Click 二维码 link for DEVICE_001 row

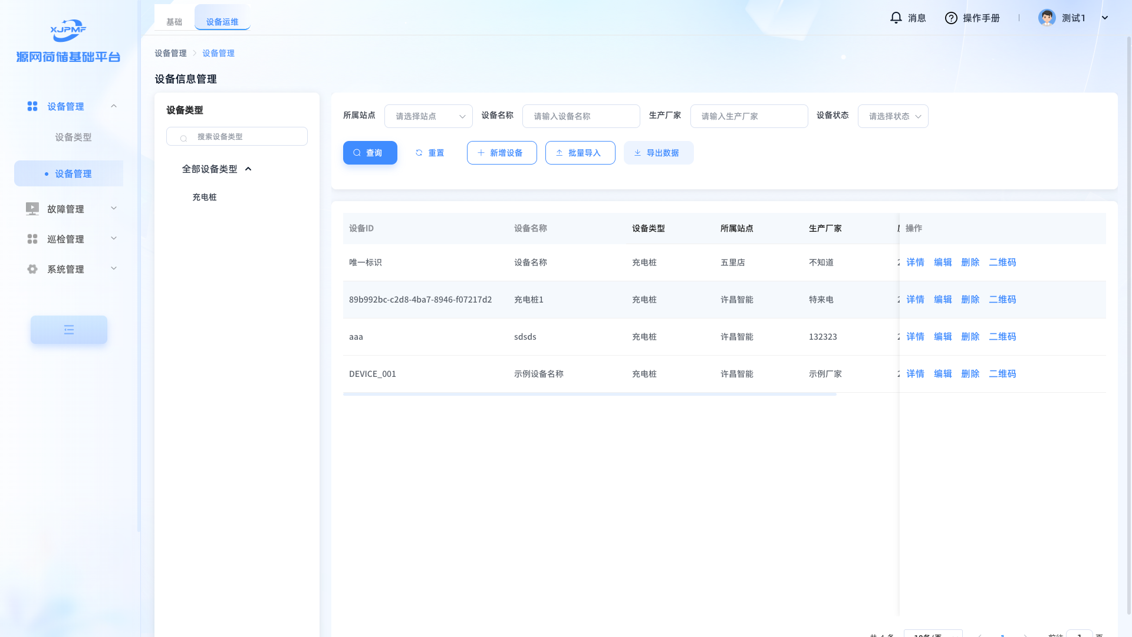tap(1002, 374)
